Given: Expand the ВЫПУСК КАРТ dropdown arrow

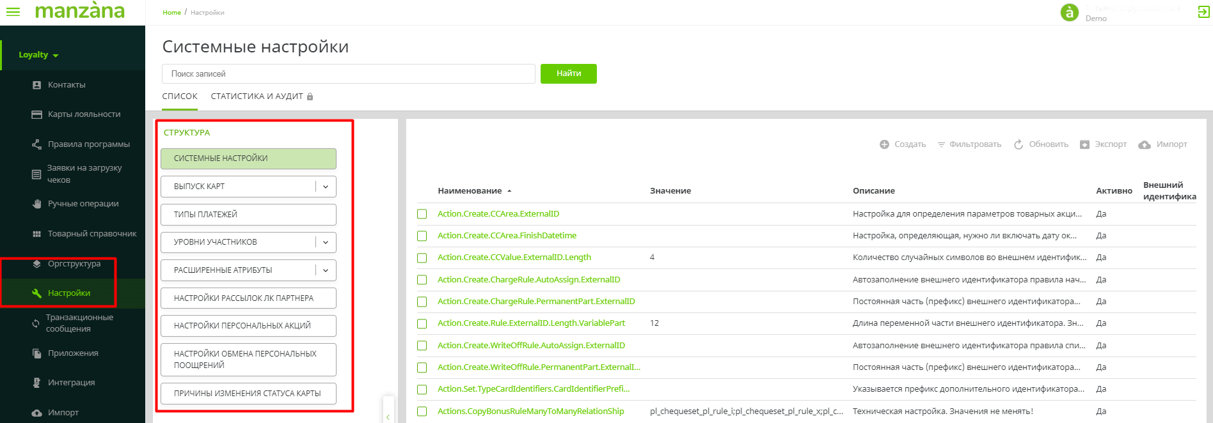Looking at the screenshot, I should (x=326, y=187).
